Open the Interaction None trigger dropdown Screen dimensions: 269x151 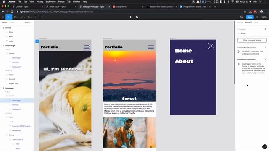[244, 34]
